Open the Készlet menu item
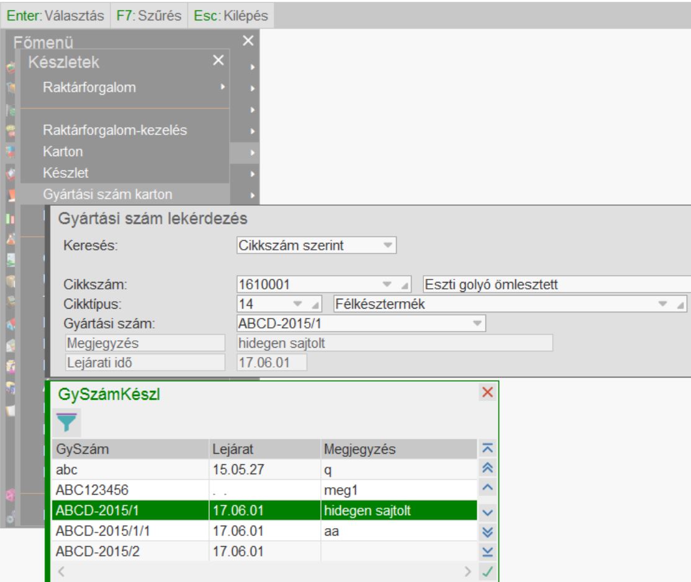Screen dimensions: 691x582 (x=66, y=173)
